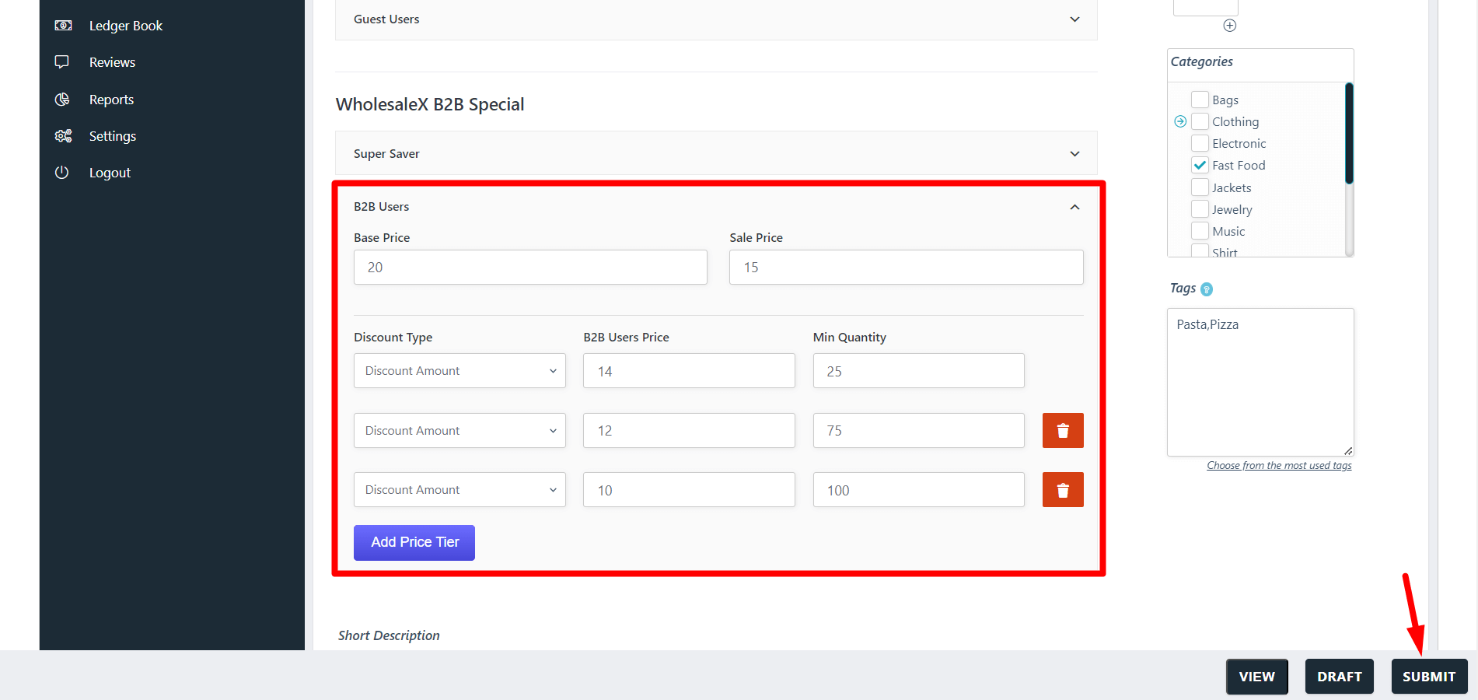Check the Electronic category
The height and width of the screenshot is (700, 1478).
tap(1200, 143)
